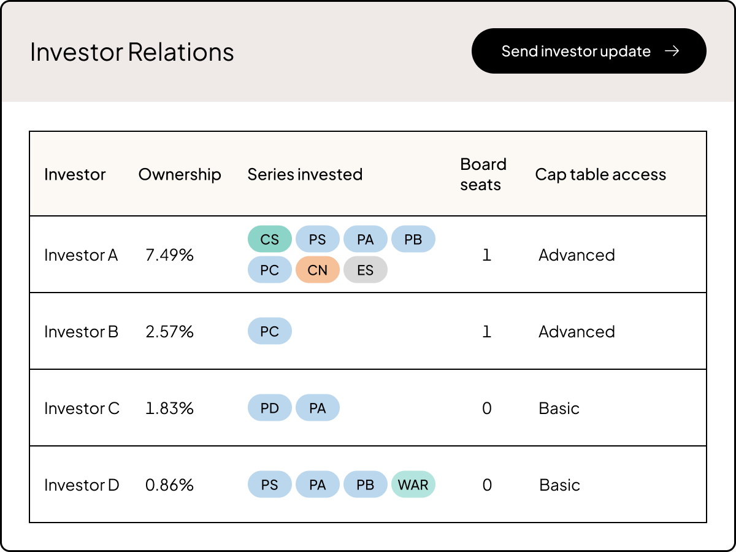Select the CS series badge for Investor A
Screen dimensions: 736x552
pos(270,239)
